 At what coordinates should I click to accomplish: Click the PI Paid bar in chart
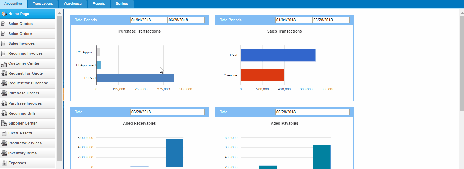[x=135, y=78]
